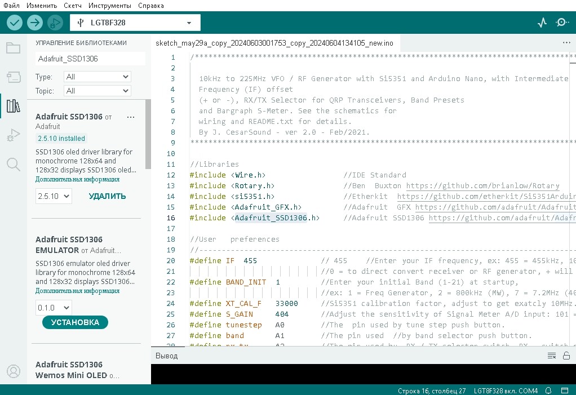Click Adafruit_SSD1306.h in the include line

coord(275,218)
